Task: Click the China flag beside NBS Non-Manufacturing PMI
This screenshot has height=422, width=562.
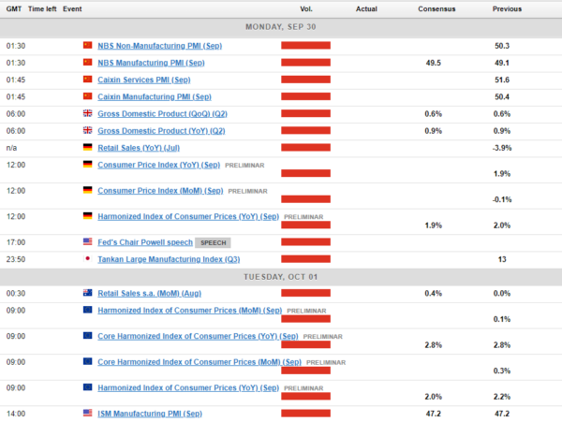Action: coord(88,45)
